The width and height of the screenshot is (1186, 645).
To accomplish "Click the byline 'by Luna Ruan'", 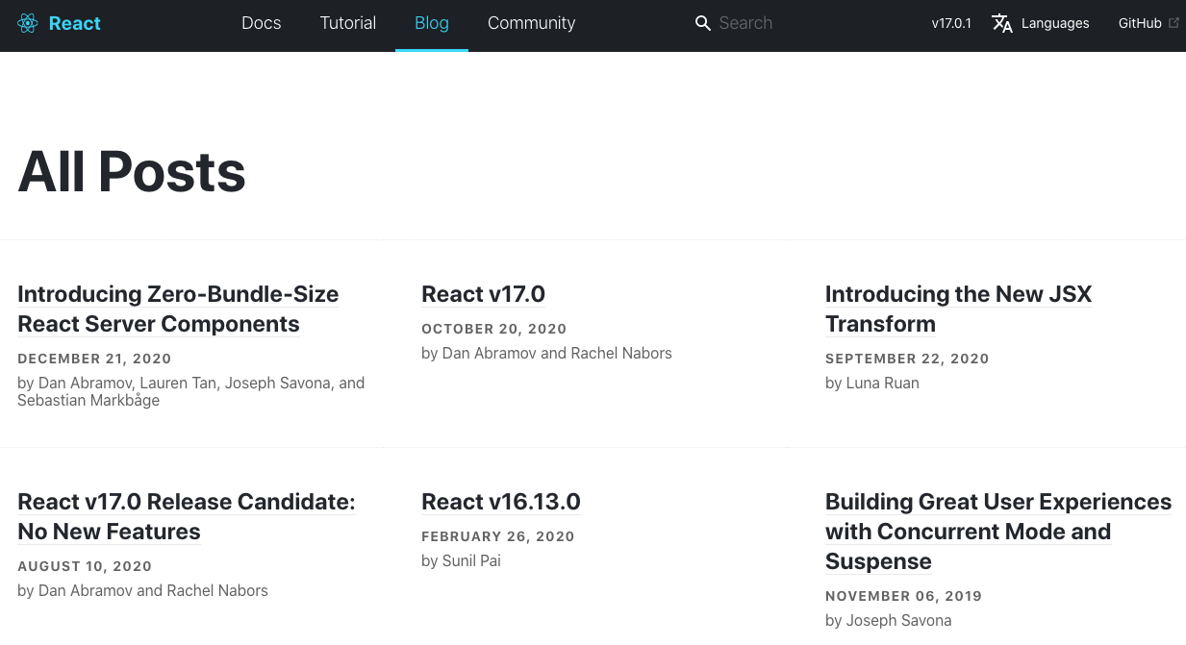I will (872, 383).
